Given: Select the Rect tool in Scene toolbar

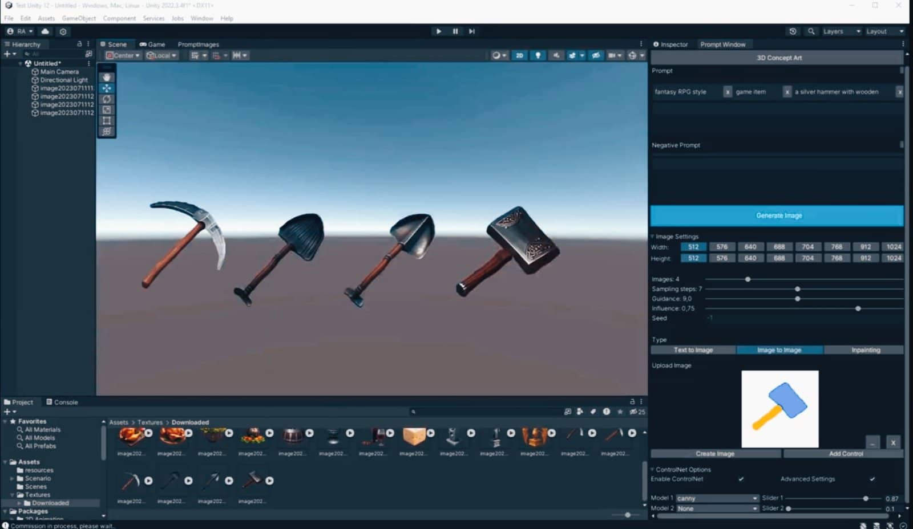Looking at the screenshot, I should tap(107, 121).
